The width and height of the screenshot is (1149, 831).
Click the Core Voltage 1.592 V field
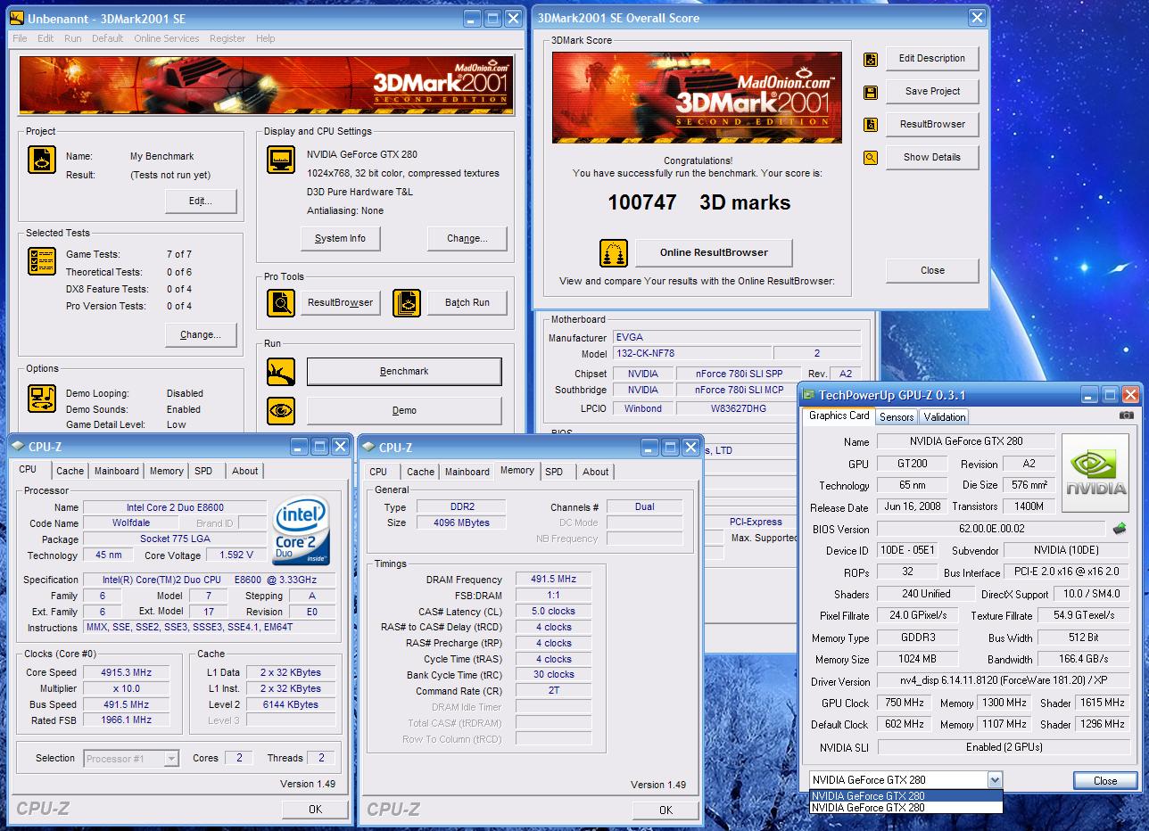point(236,555)
